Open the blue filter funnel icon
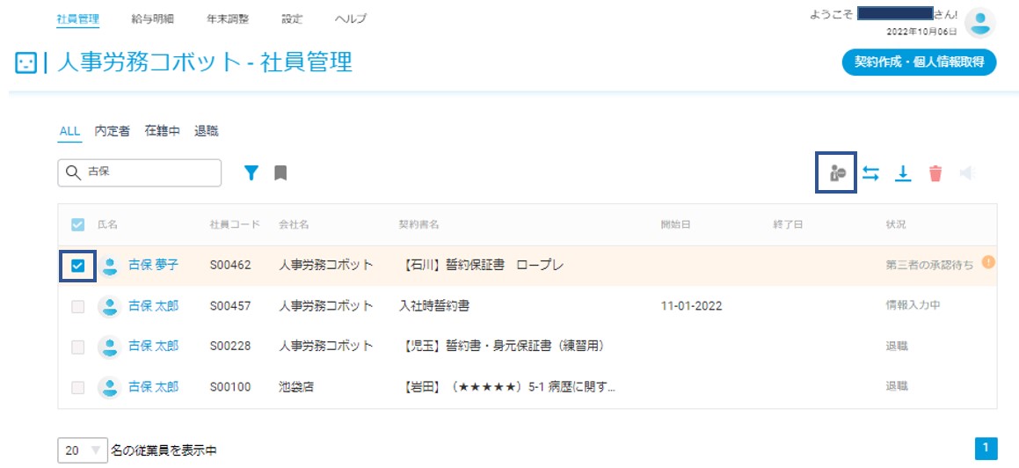This screenshot has width=1019, height=468. [x=251, y=172]
